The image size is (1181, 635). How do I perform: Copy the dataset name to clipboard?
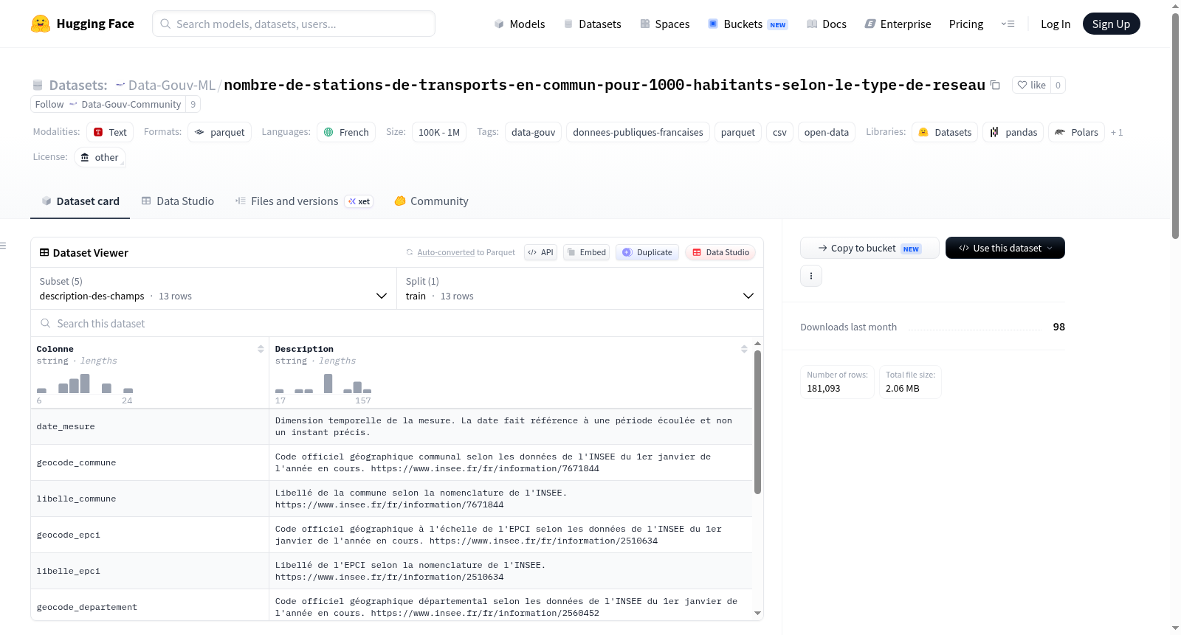995,85
